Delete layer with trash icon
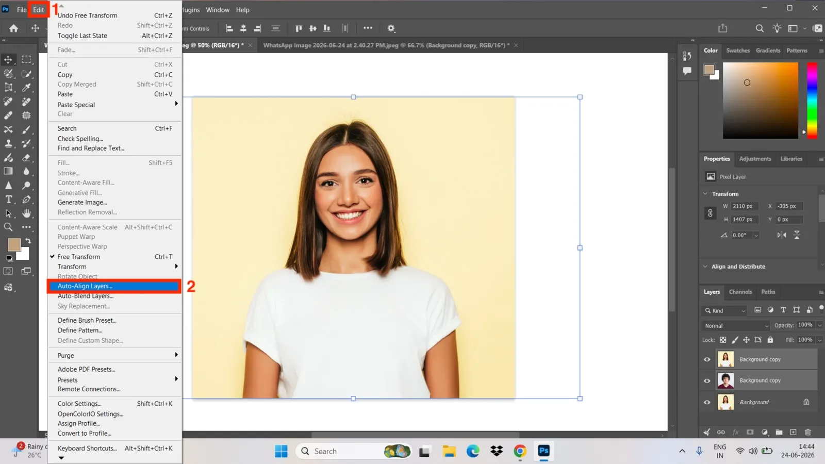 [808, 432]
